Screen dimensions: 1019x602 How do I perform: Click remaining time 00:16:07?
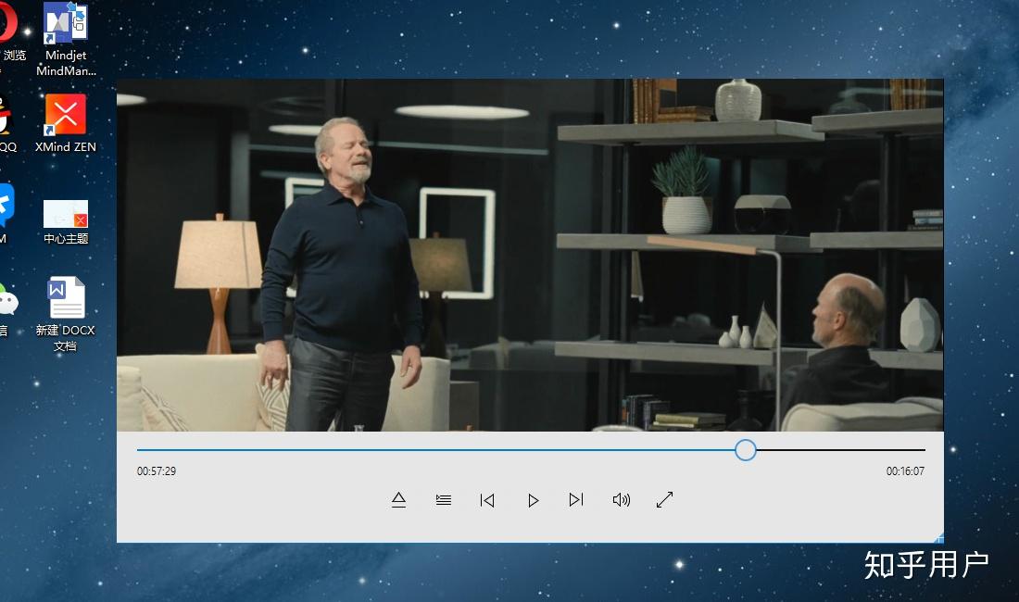click(905, 470)
